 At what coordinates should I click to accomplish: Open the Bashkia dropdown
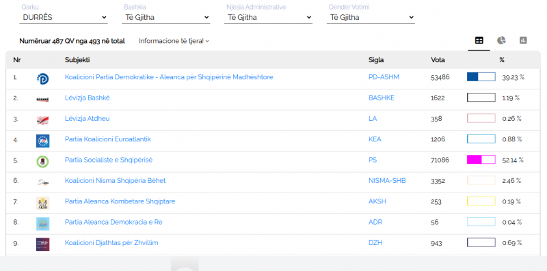[x=166, y=18]
